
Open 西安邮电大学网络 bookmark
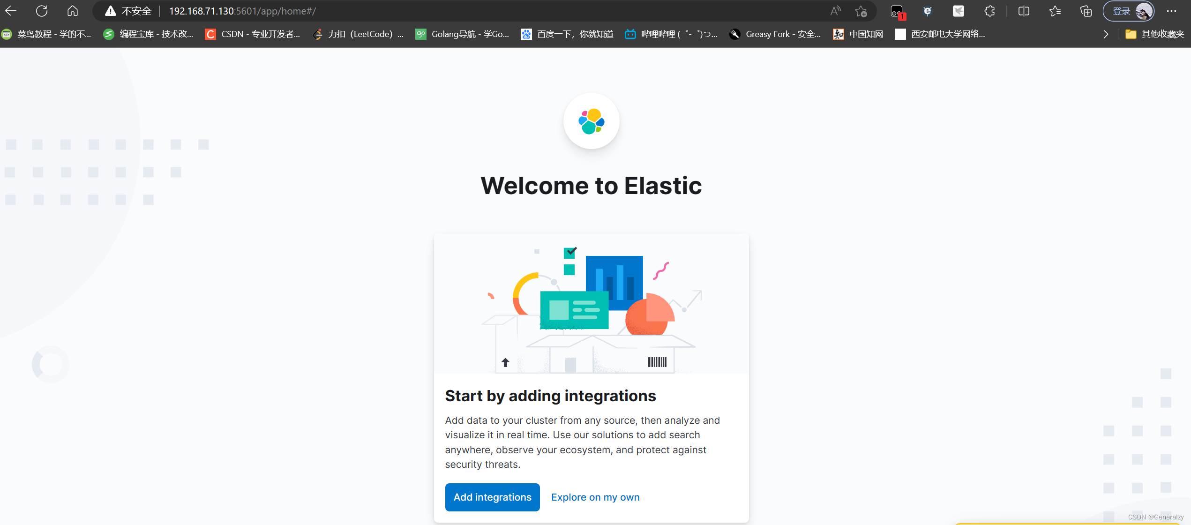940,34
